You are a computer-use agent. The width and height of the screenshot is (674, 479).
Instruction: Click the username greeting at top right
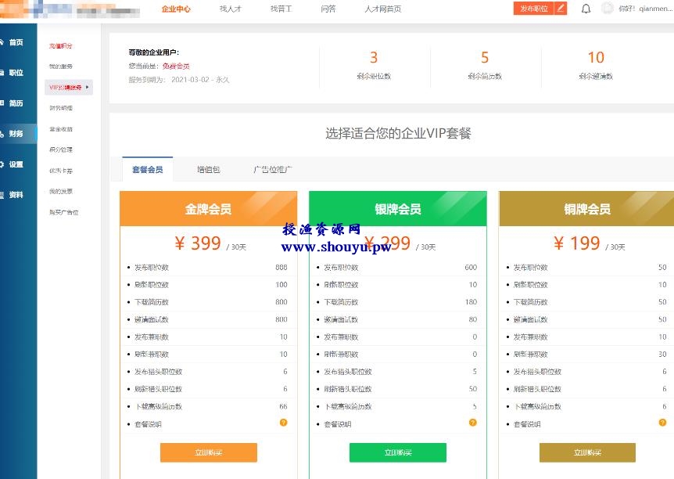coord(646,9)
